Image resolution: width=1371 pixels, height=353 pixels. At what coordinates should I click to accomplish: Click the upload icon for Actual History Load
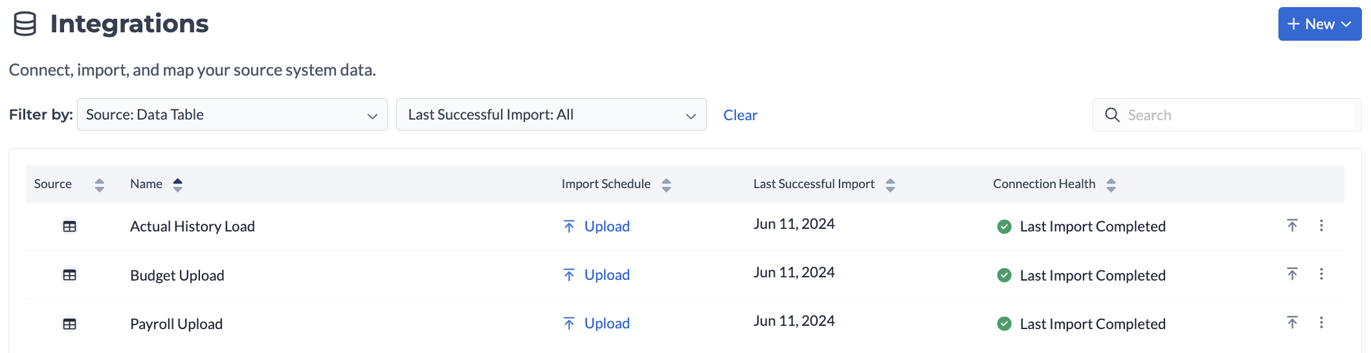pos(1292,226)
